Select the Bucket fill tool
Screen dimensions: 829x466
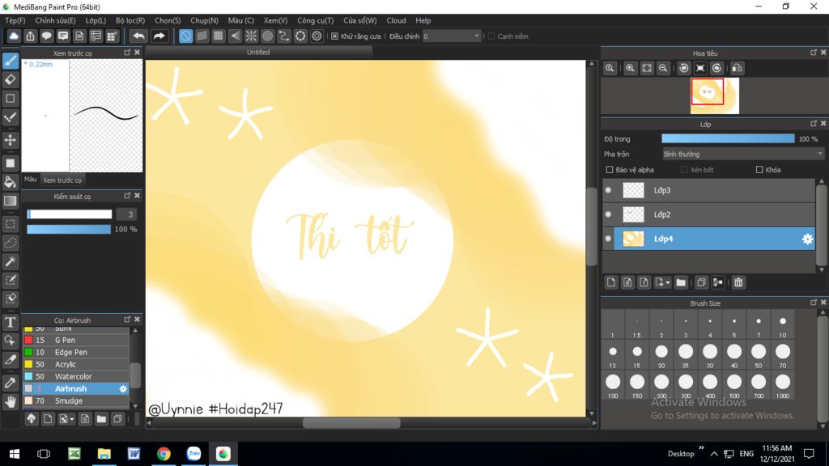[x=10, y=182]
